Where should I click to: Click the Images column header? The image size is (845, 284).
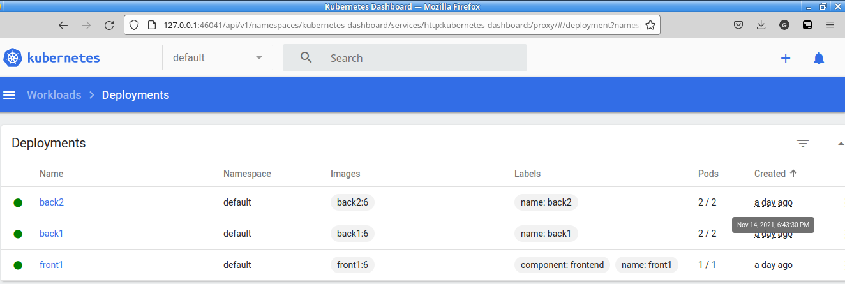tap(345, 174)
